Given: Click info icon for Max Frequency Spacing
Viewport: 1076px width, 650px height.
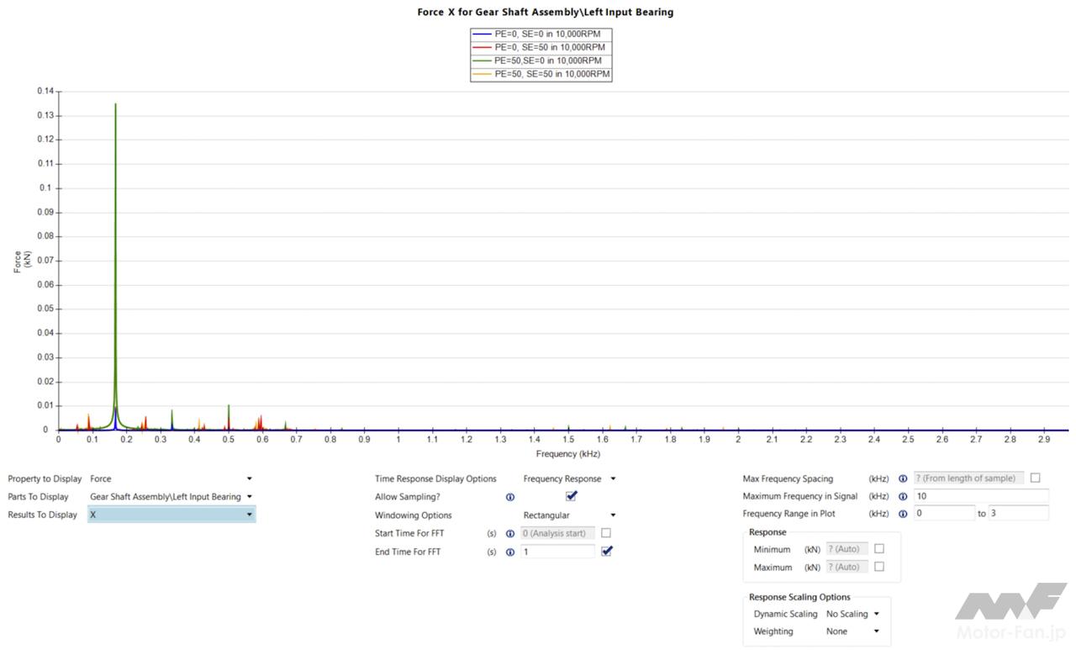Looking at the screenshot, I should coord(903,478).
